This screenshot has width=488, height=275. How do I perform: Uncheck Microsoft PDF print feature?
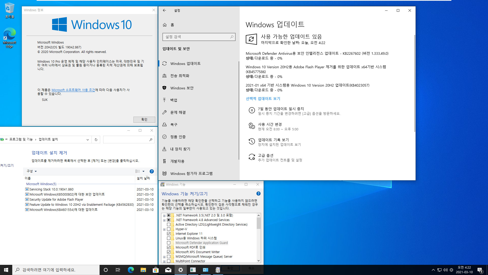pos(169,248)
